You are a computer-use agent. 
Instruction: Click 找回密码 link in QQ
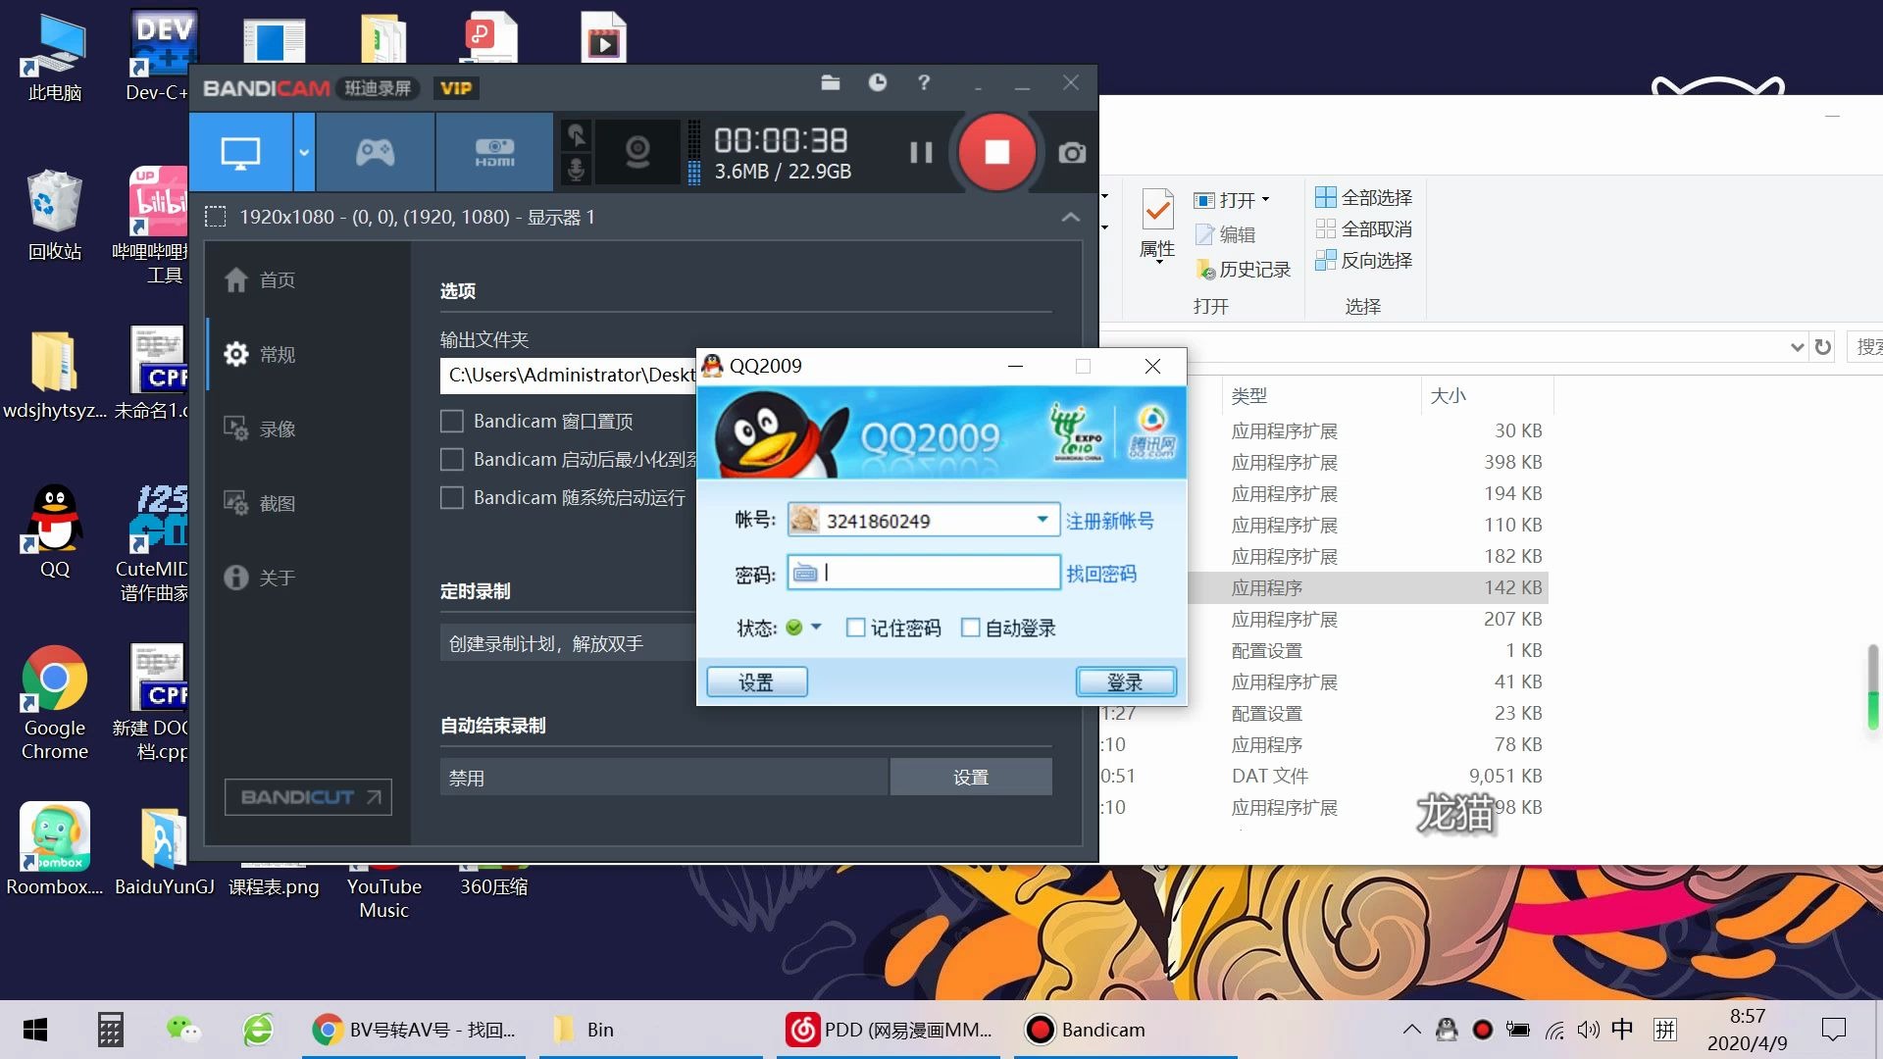point(1100,574)
